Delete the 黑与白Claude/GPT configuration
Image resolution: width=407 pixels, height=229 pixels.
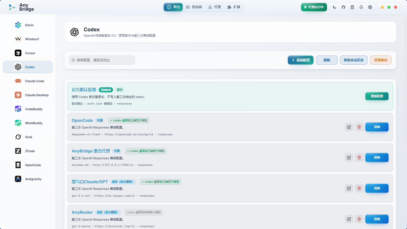[x=359, y=188]
